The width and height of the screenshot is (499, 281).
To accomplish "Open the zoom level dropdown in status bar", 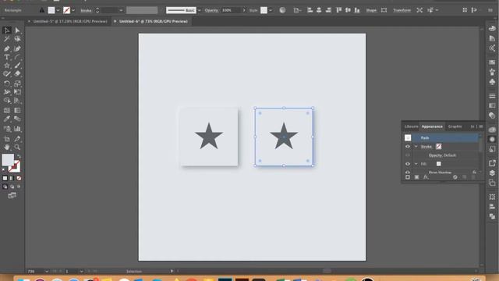I will [x=47, y=272].
